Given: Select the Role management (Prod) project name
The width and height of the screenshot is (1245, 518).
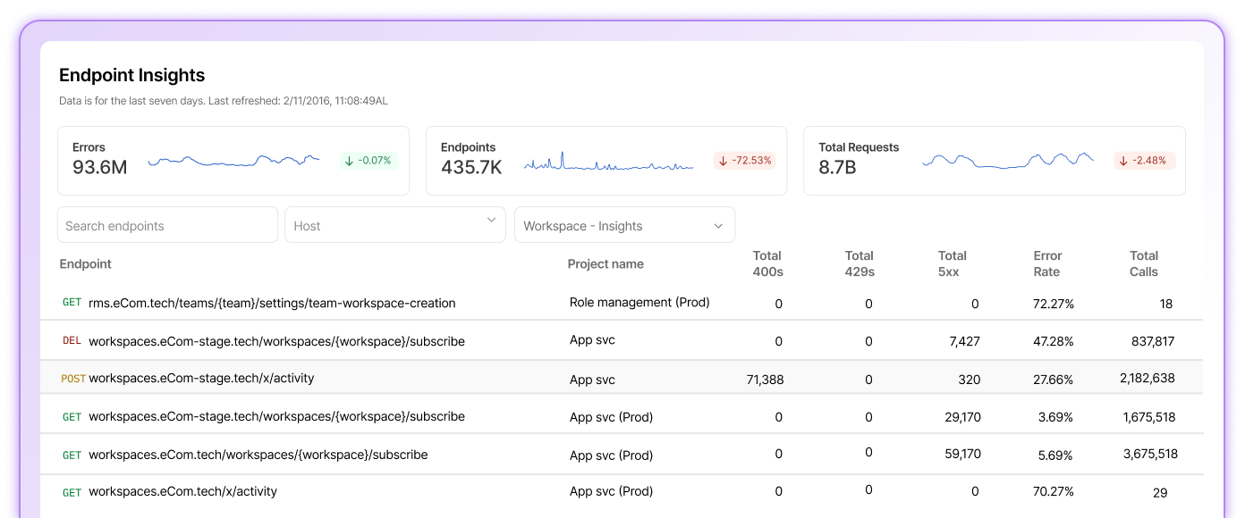Looking at the screenshot, I should (639, 303).
